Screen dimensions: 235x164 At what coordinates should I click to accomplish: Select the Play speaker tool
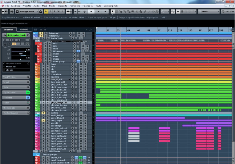[x=153, y=11]
